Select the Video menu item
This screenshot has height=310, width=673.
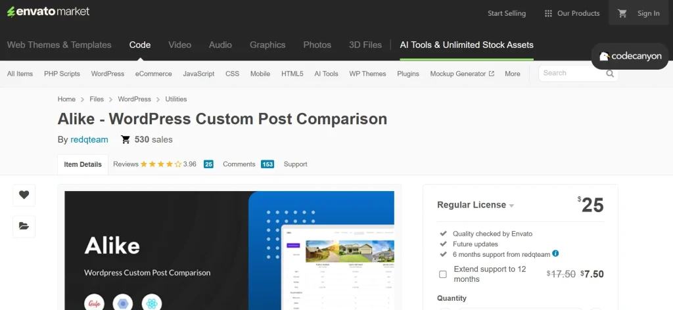click(x=180, y=45)
